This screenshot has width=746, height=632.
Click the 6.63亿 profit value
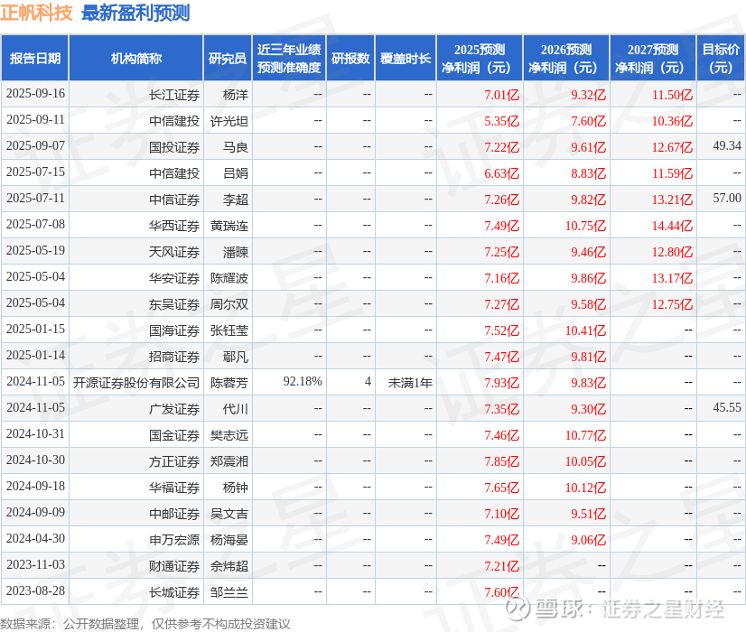coord(501,173)
